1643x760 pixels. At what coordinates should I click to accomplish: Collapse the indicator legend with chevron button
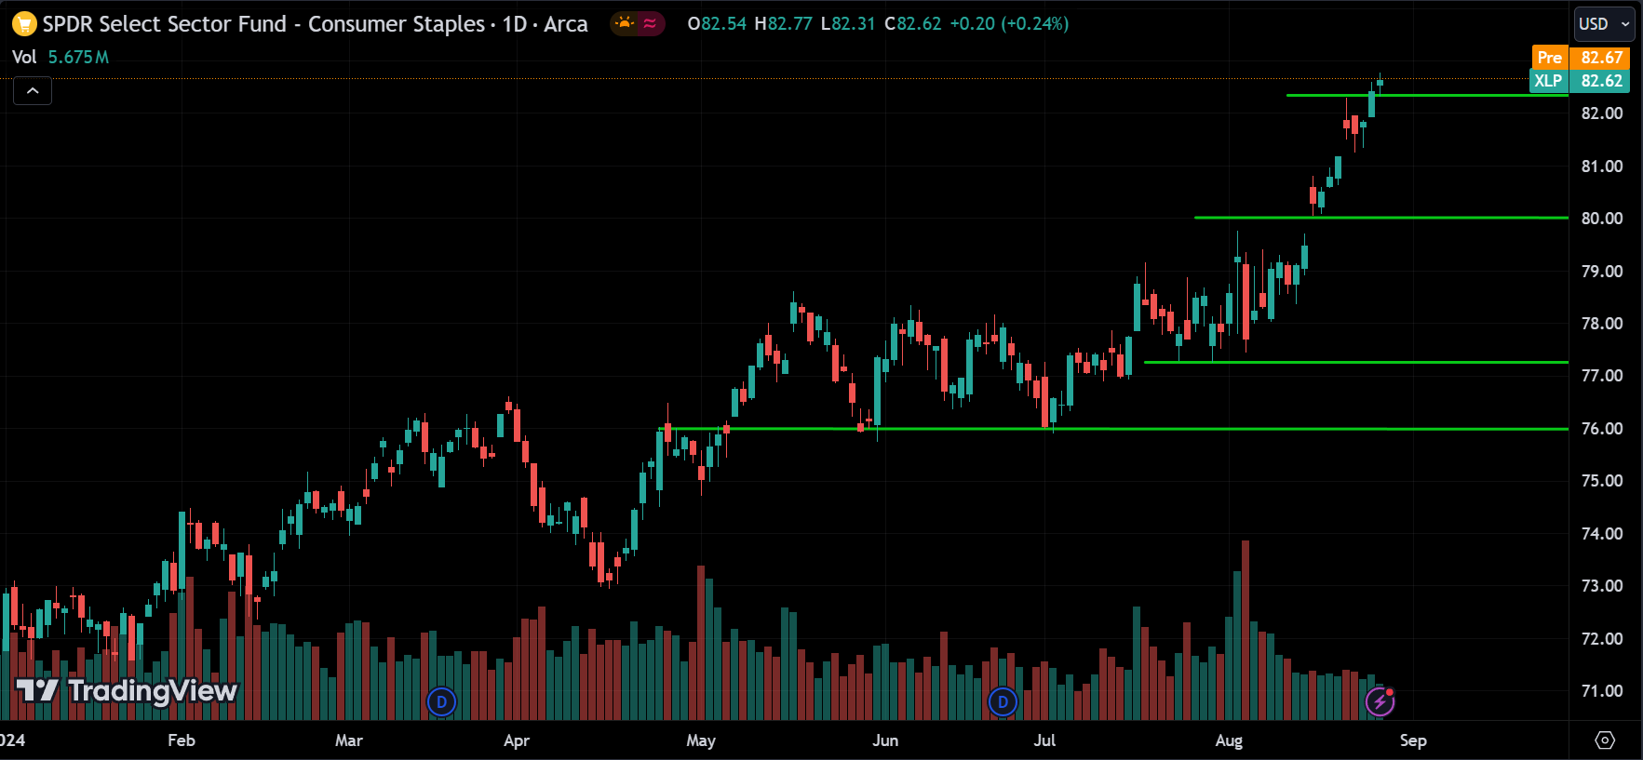[33, 91]
